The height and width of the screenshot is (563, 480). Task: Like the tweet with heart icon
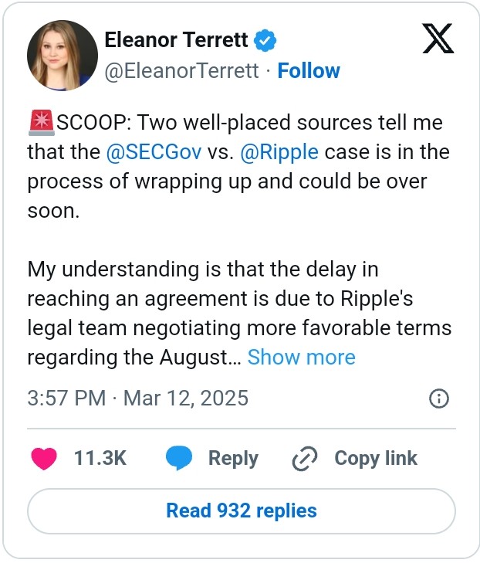point(44,458)
